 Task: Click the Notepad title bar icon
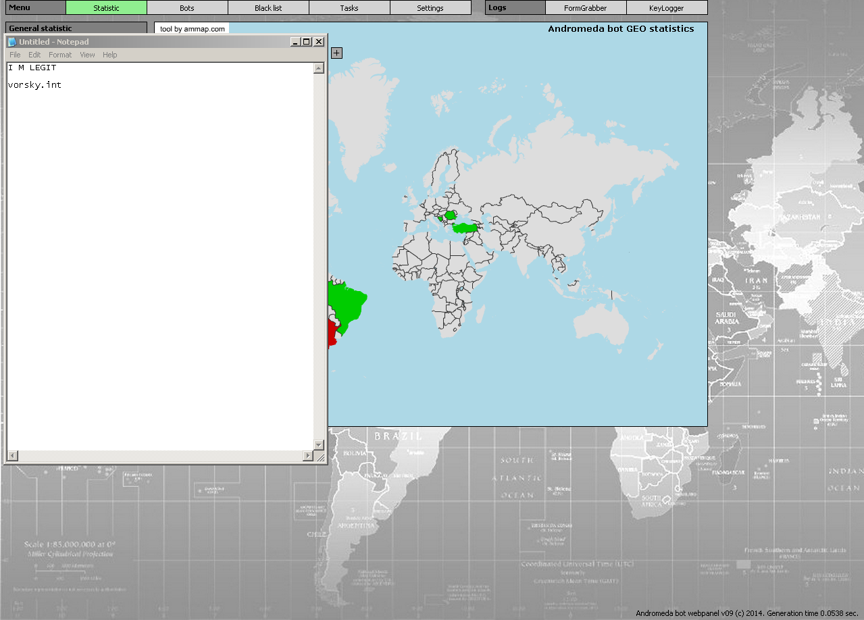click(12, 42)
